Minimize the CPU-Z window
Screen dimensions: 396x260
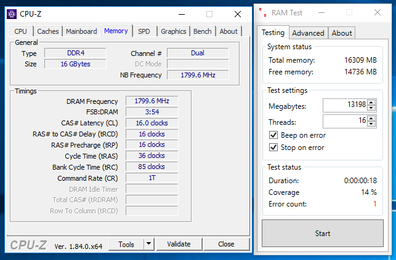(x=182, y=14)
